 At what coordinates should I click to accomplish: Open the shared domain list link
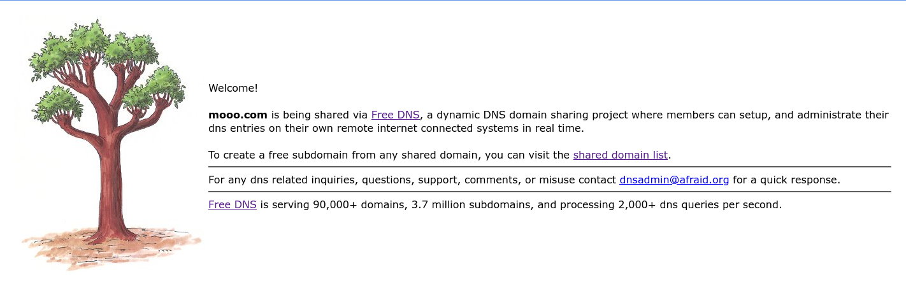coord(620,155)
